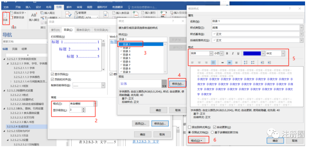Select 仅限此文档 radio button
Viewport: 315px width, 148px height.
190,132
